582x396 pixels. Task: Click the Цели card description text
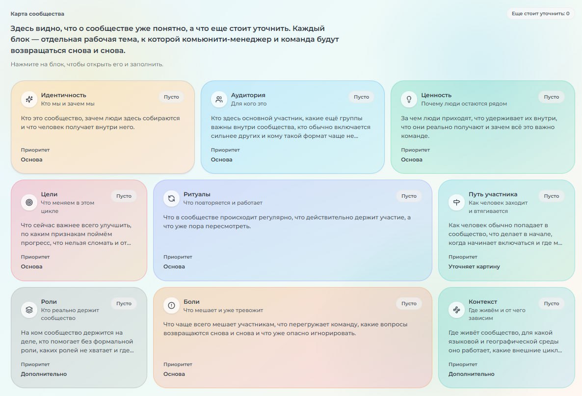(76, 234)
